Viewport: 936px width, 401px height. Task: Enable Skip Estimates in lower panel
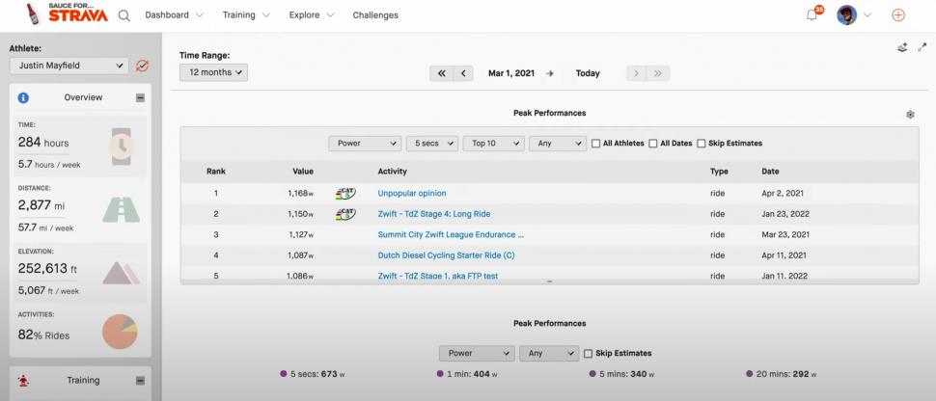pyautogui.click(x=588, y=353)
